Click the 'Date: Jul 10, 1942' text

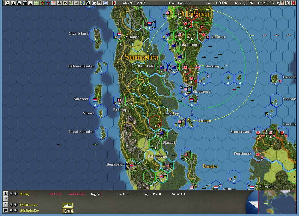pyautogui.click(x=217, y=3)
